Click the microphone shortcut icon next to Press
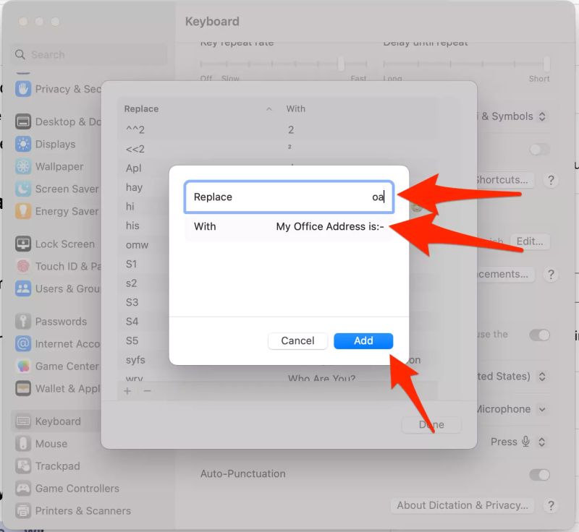The width and height of the screenshot is (579, 532). (x=526, y=442)
